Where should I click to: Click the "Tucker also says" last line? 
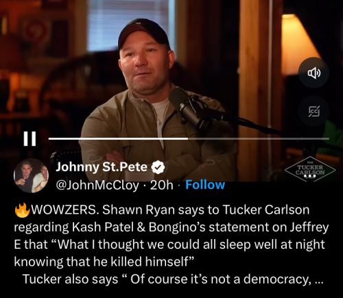click(x=173, y=280)
